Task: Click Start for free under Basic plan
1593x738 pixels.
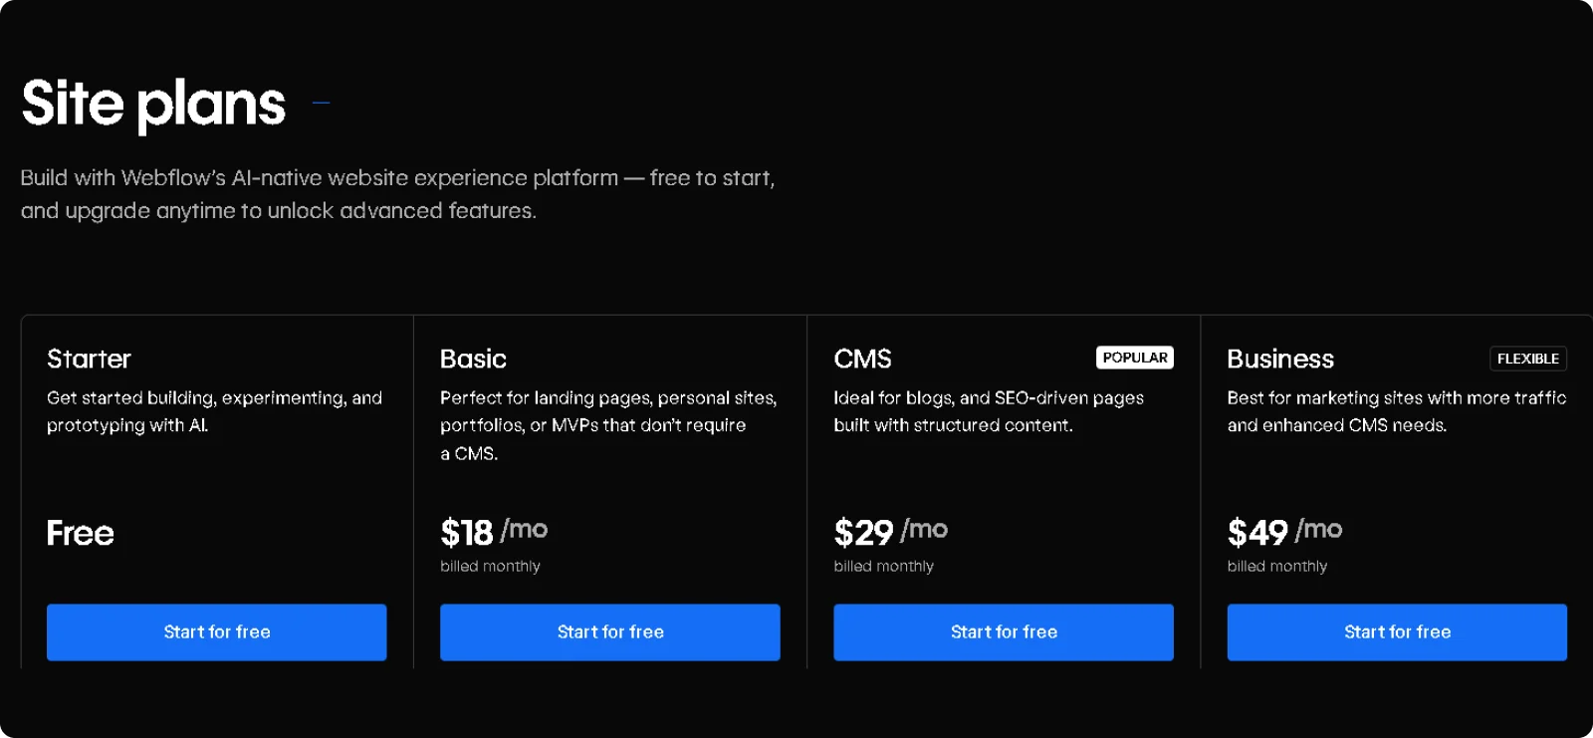Action: click(609, 632)
